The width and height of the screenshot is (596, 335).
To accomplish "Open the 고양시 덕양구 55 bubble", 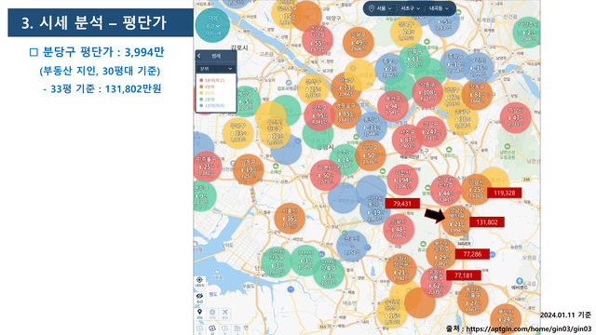I will [318, 40].
